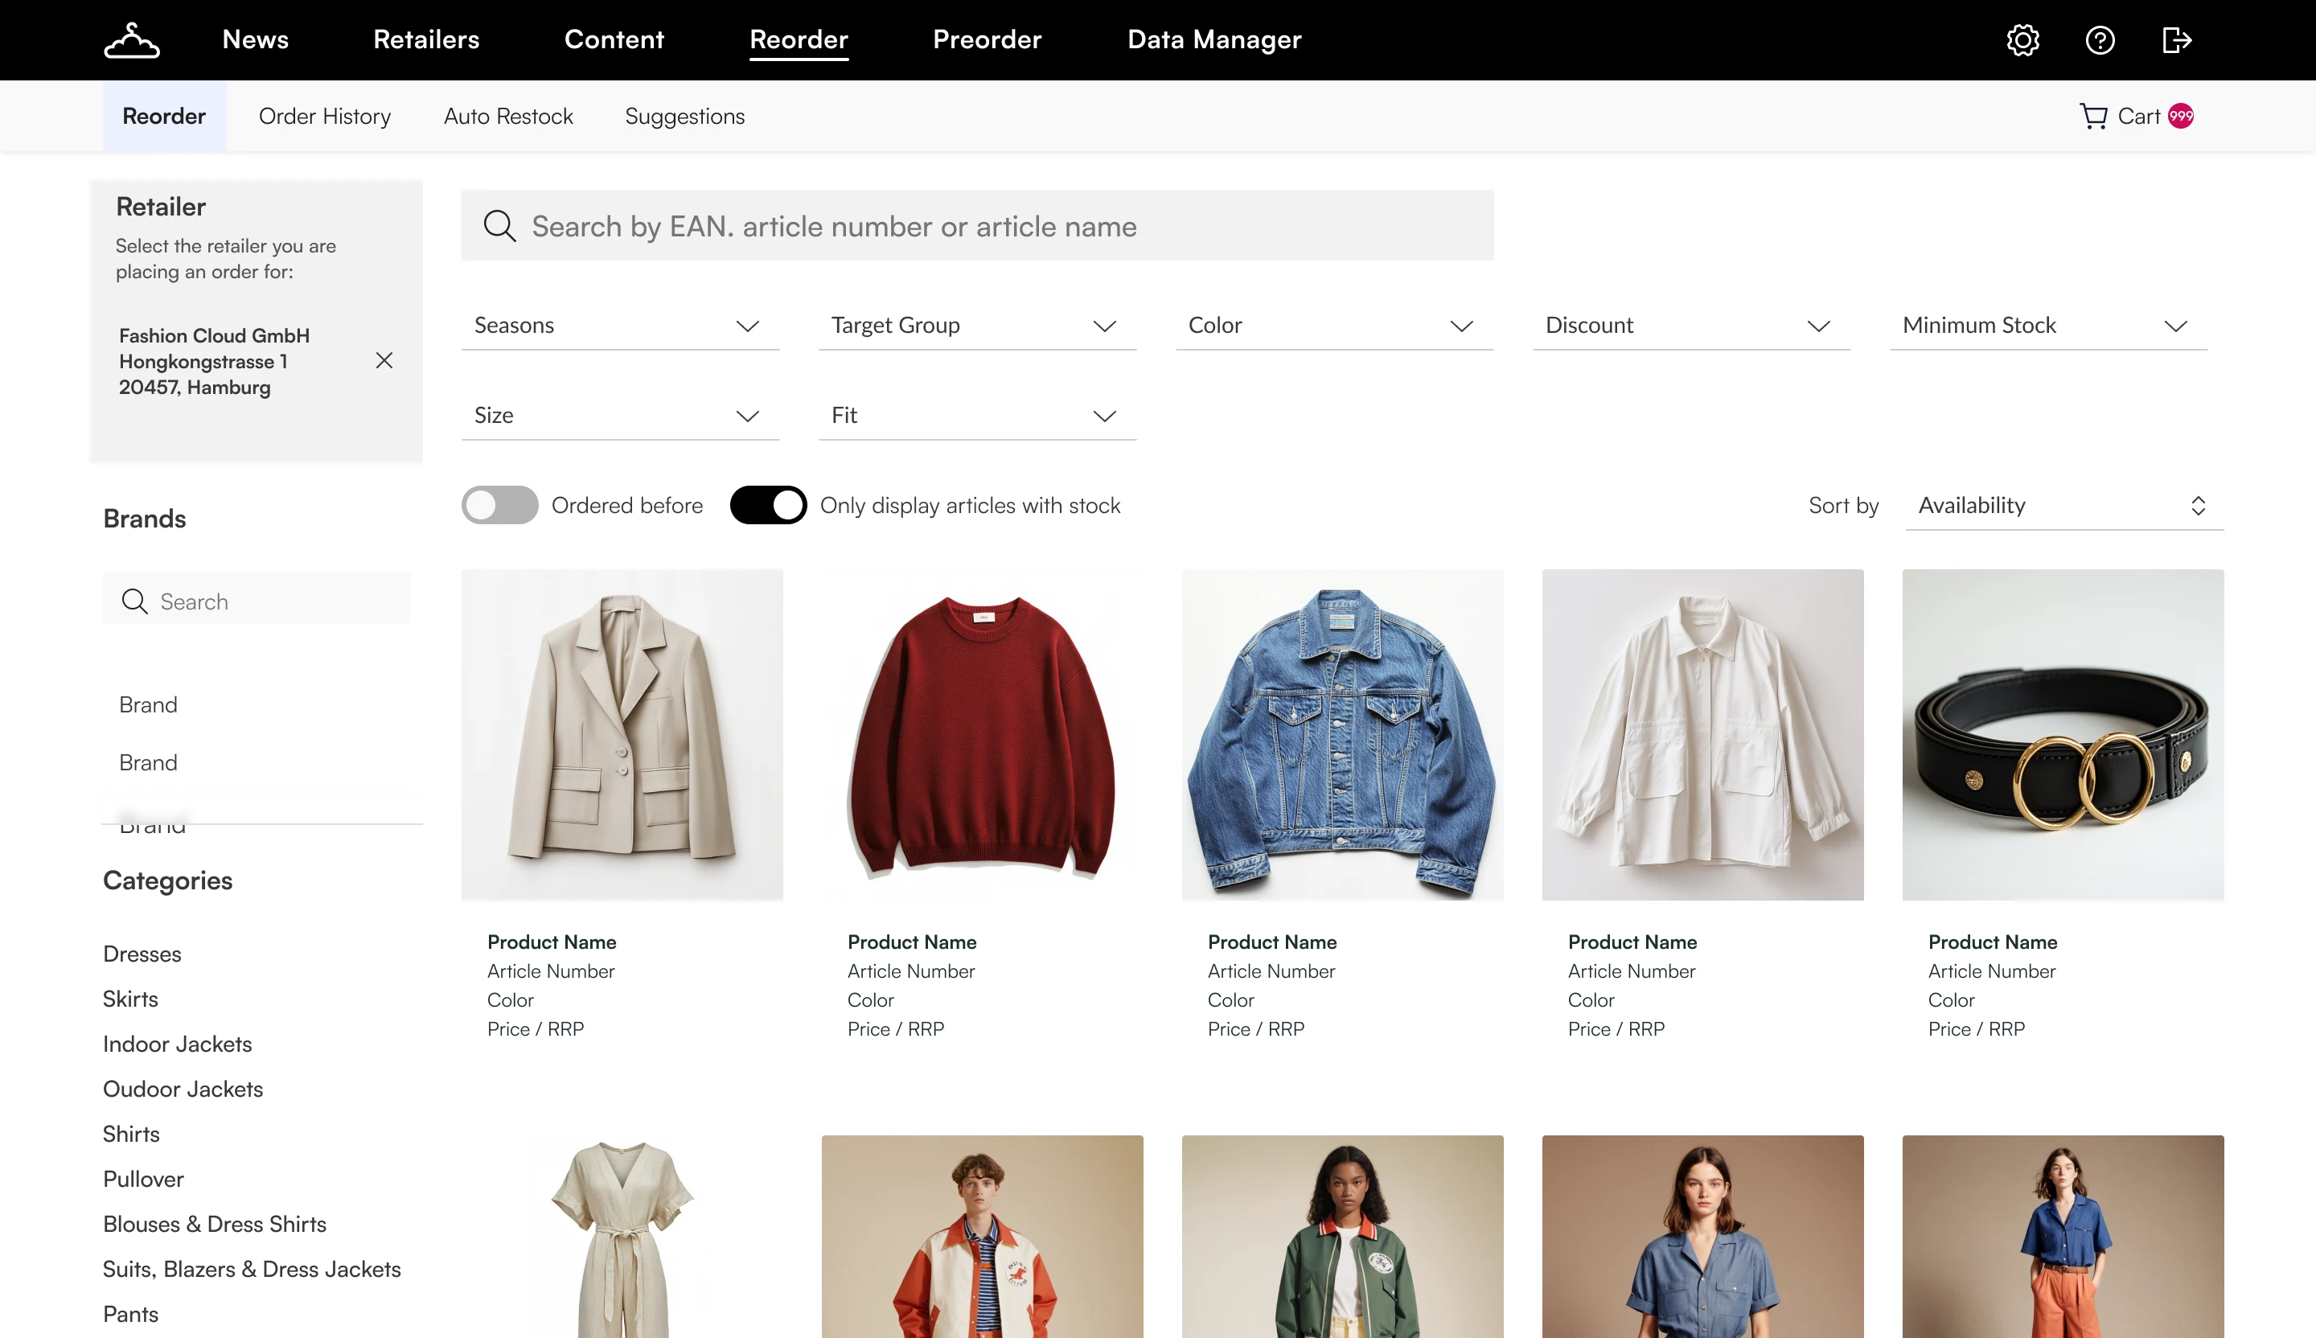The image size is (2316, 1338).
Task: Select the Pullover category
Action: (143, 1179)
